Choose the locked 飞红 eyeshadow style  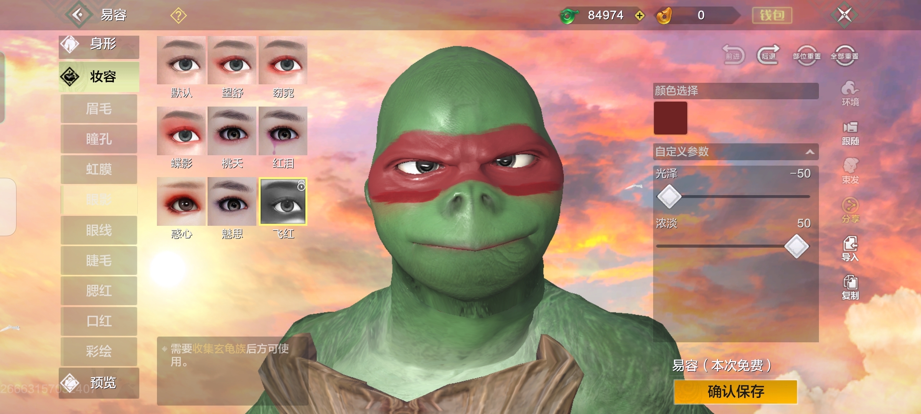click(x=283, y=201)
